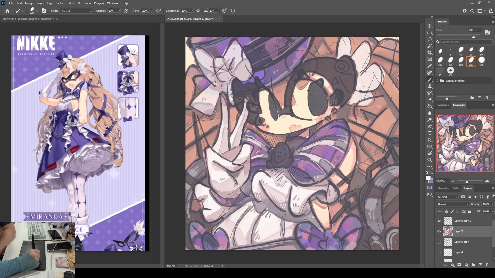
Task: Select the Zoom tool
Action: click(430, 160)
